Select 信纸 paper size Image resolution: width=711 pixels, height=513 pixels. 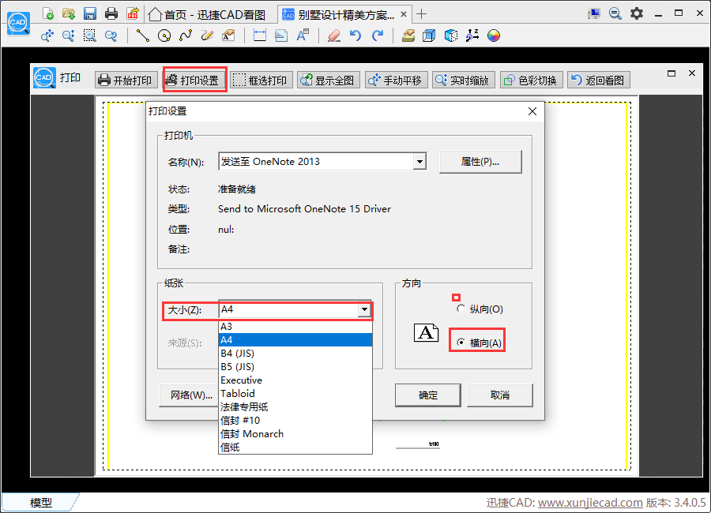coord(295,447)
